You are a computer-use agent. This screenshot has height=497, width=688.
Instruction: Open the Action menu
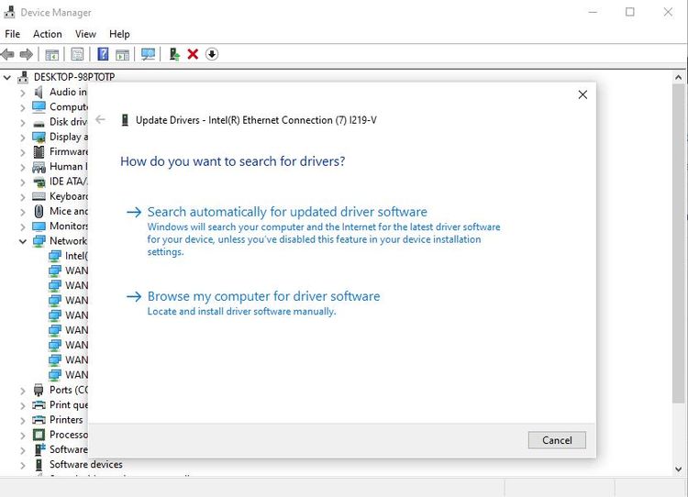(48, 34)
